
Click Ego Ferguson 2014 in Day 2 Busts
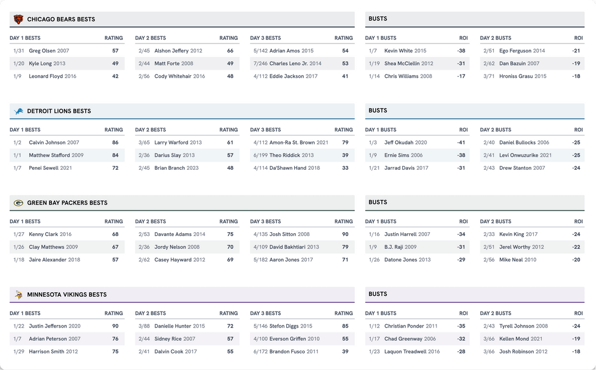tap(521, 51)
